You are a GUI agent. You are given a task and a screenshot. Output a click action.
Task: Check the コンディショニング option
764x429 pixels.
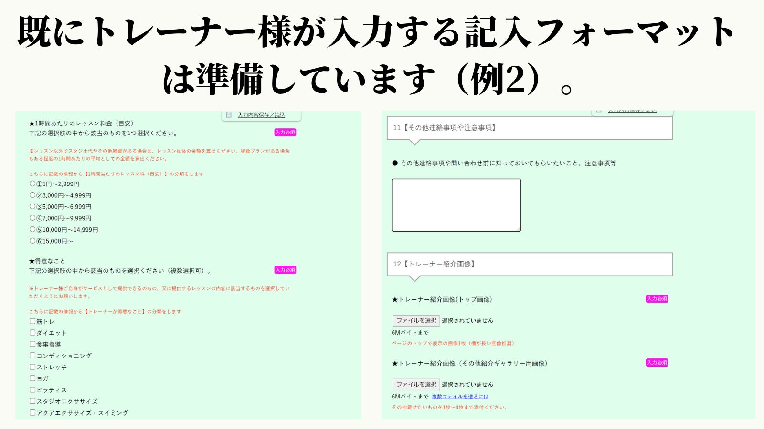32,356
